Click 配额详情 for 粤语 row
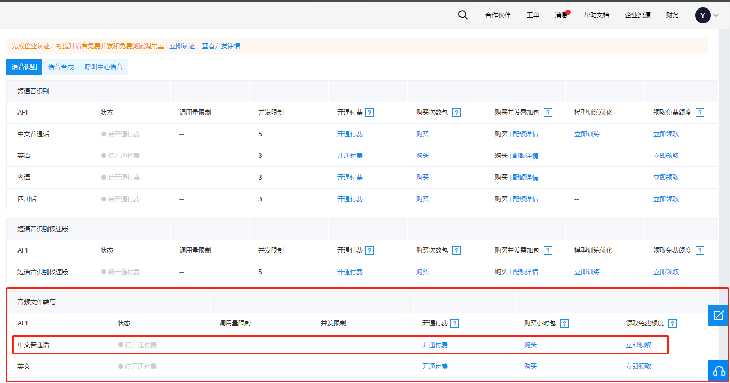 pos(526,178)
